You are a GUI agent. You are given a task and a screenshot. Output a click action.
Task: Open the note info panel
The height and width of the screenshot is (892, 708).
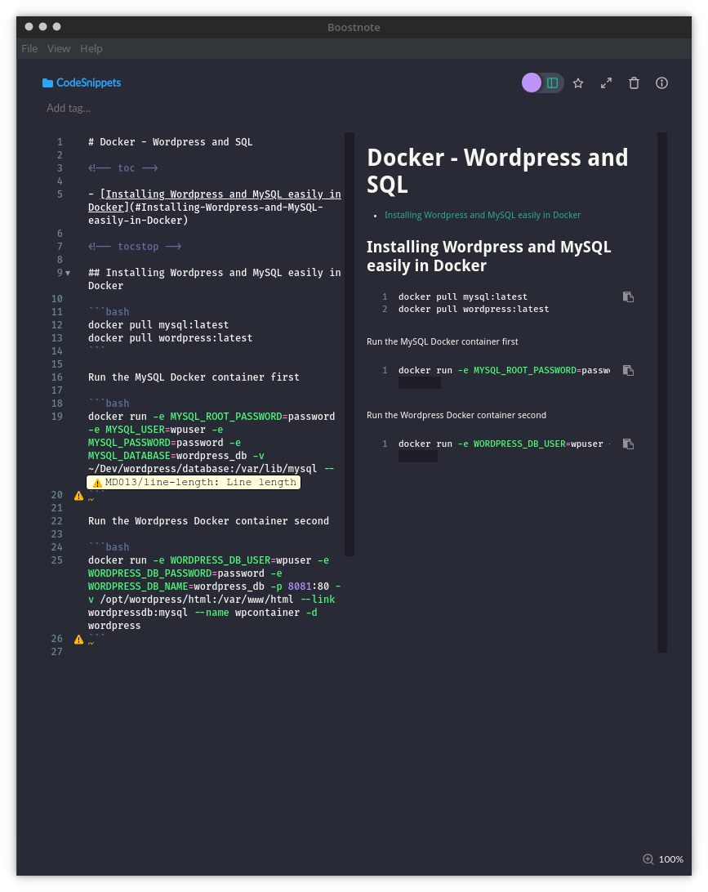pyautogui.click(x=662, y=83)
